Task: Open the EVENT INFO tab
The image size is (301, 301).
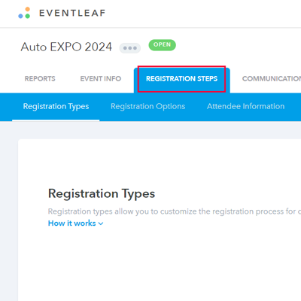Action: pyautogui.click(x=101, y=79)
